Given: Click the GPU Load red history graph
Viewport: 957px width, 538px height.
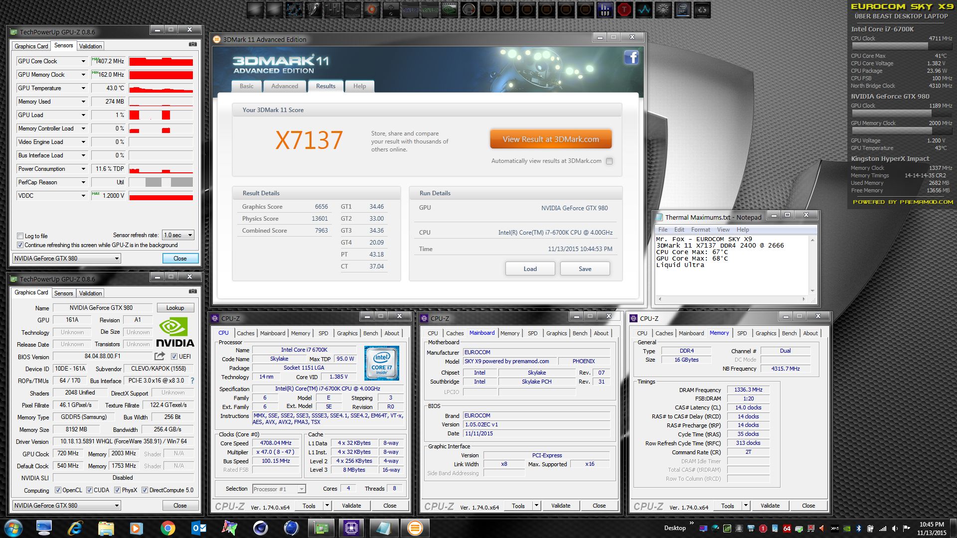Looking at the screenshot, I should pos(161,115).
